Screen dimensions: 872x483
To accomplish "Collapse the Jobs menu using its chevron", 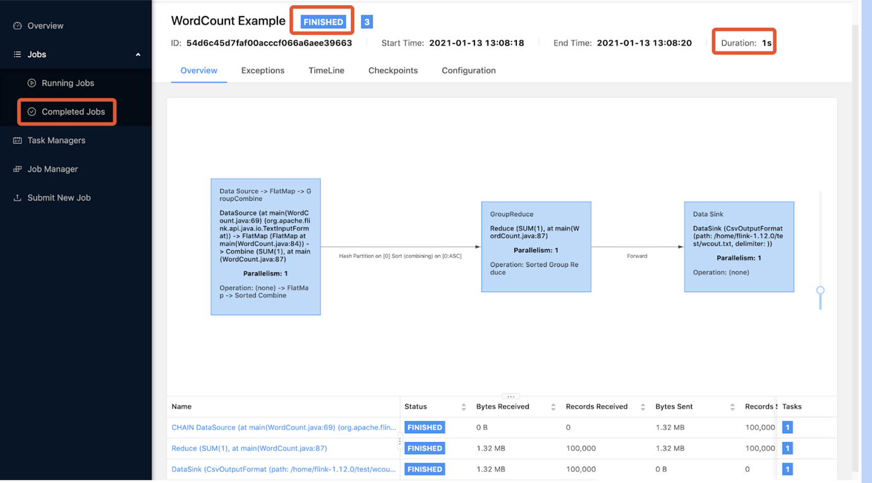I will [138, 54].
